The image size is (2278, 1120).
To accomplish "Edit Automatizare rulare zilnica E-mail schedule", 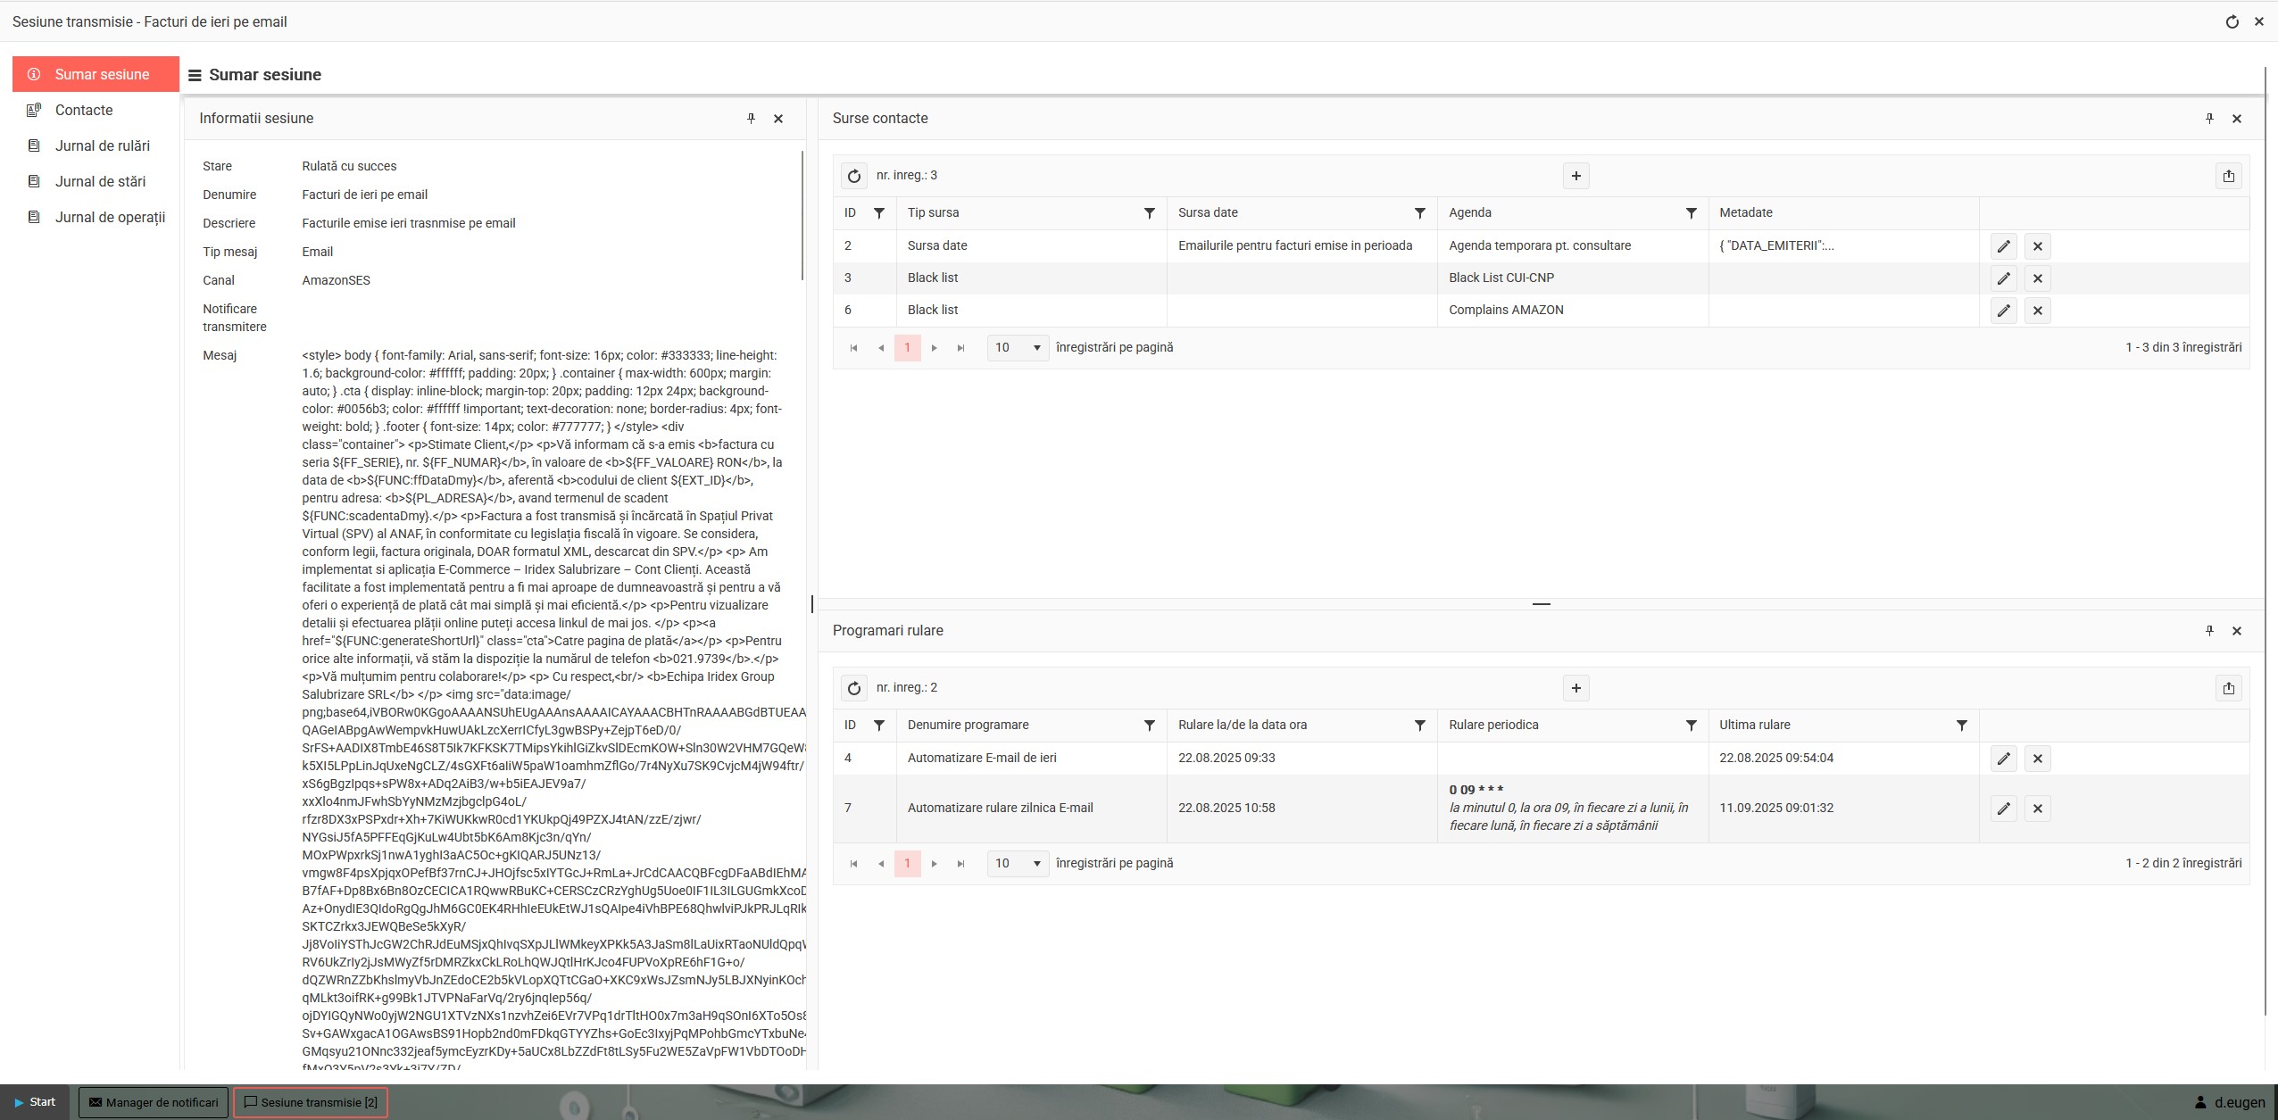I will point(2003,809).
